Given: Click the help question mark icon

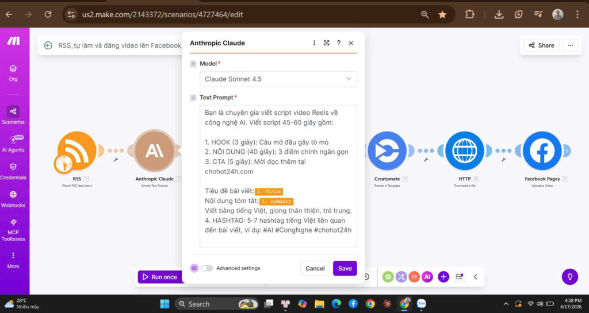Looking at the screenshot, I should click(339, 43).
